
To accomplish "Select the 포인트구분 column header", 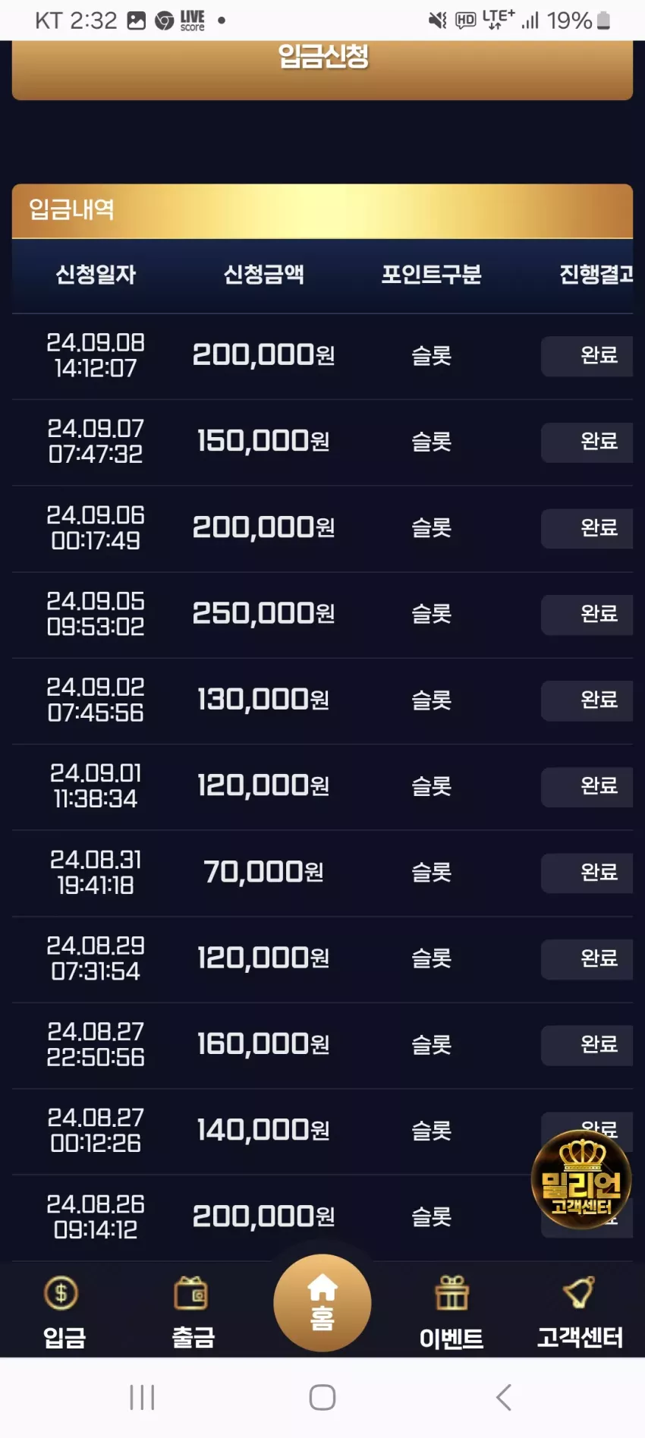I will (431, 275).
